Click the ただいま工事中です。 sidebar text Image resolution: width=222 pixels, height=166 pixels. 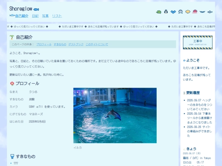click(x=196, y=68)
